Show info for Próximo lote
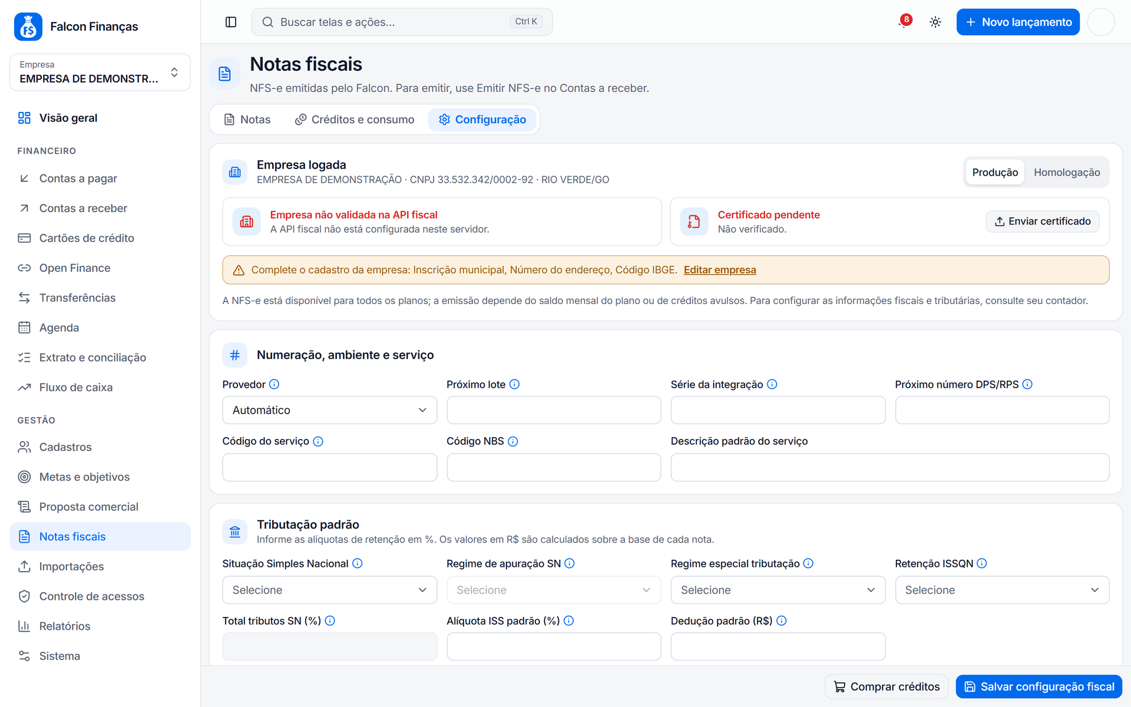This screenshot has width=1131, height=707. pyautogui.click(x=514, y=384)
